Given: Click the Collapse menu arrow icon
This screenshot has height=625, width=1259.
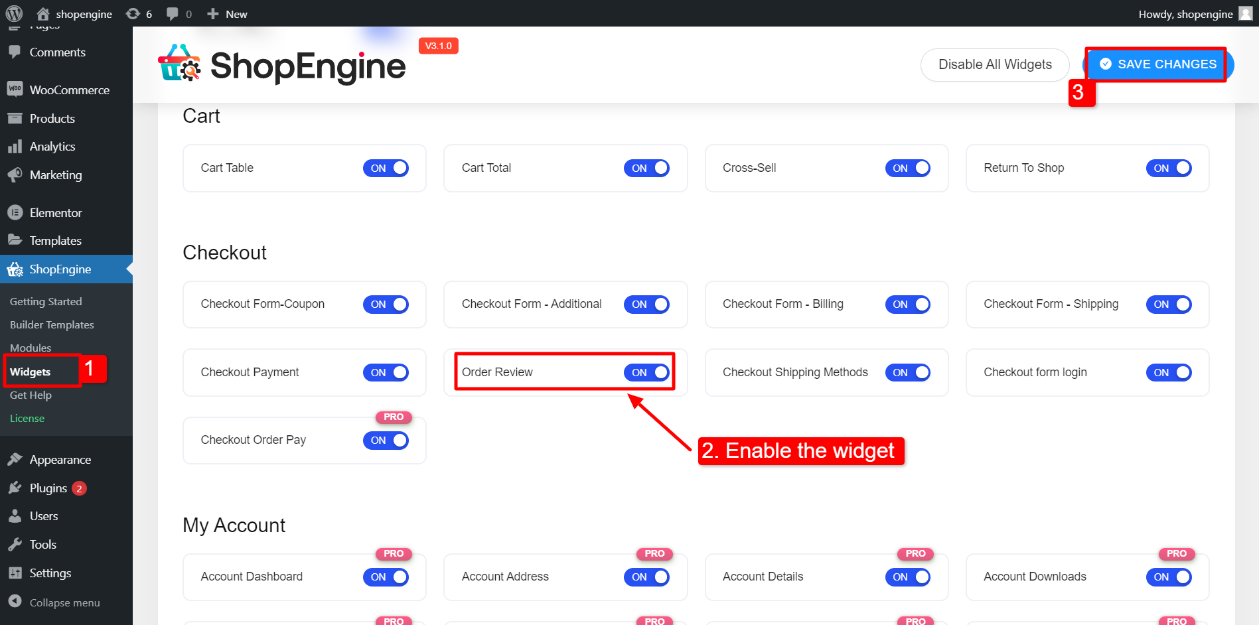Looking at the screenshot, I should pyautogui.click(x=15, y=601).
